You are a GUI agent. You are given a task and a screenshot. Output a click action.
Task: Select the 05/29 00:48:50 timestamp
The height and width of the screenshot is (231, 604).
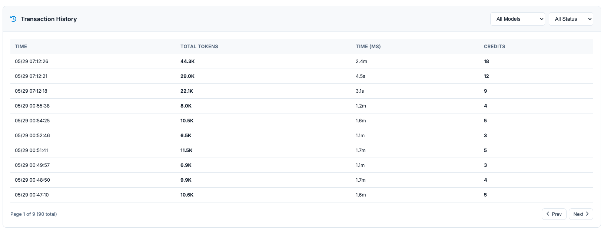tap(32, 180)
